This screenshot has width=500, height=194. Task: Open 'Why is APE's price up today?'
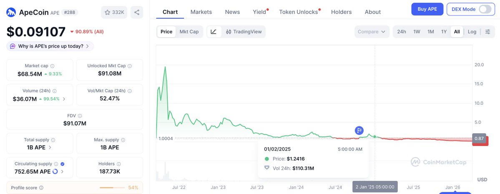tap(50, 46)
